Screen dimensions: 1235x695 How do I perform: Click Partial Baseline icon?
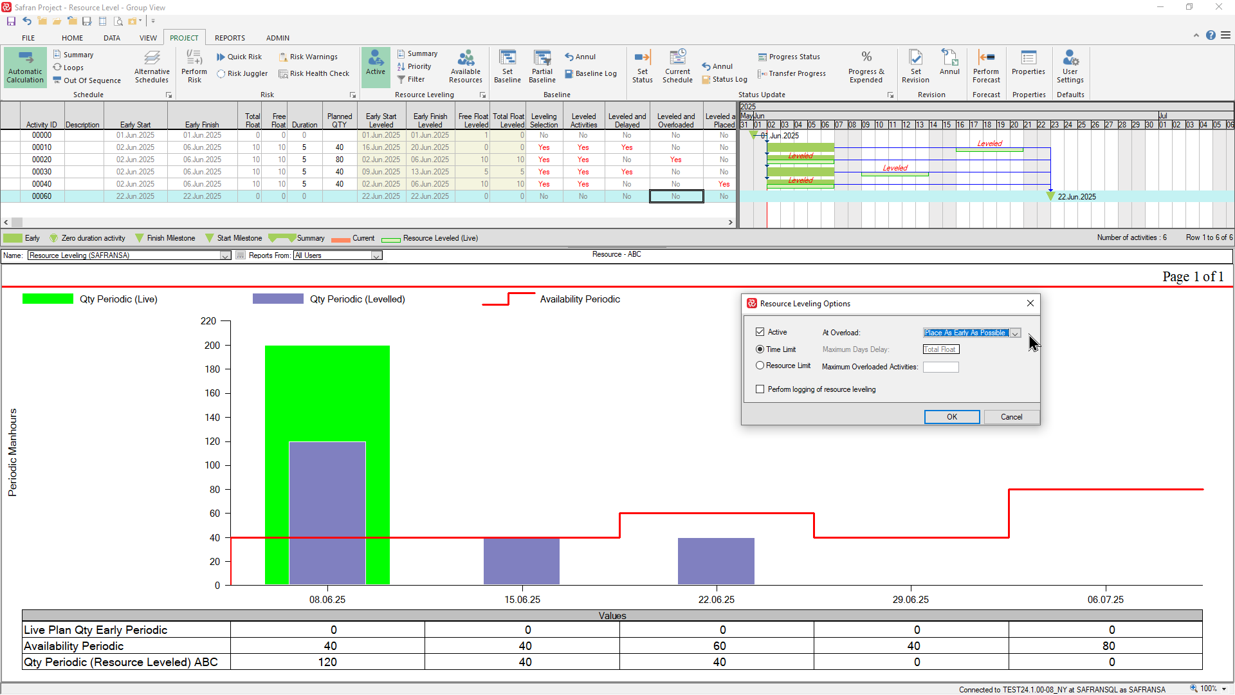tap(542, 67)
